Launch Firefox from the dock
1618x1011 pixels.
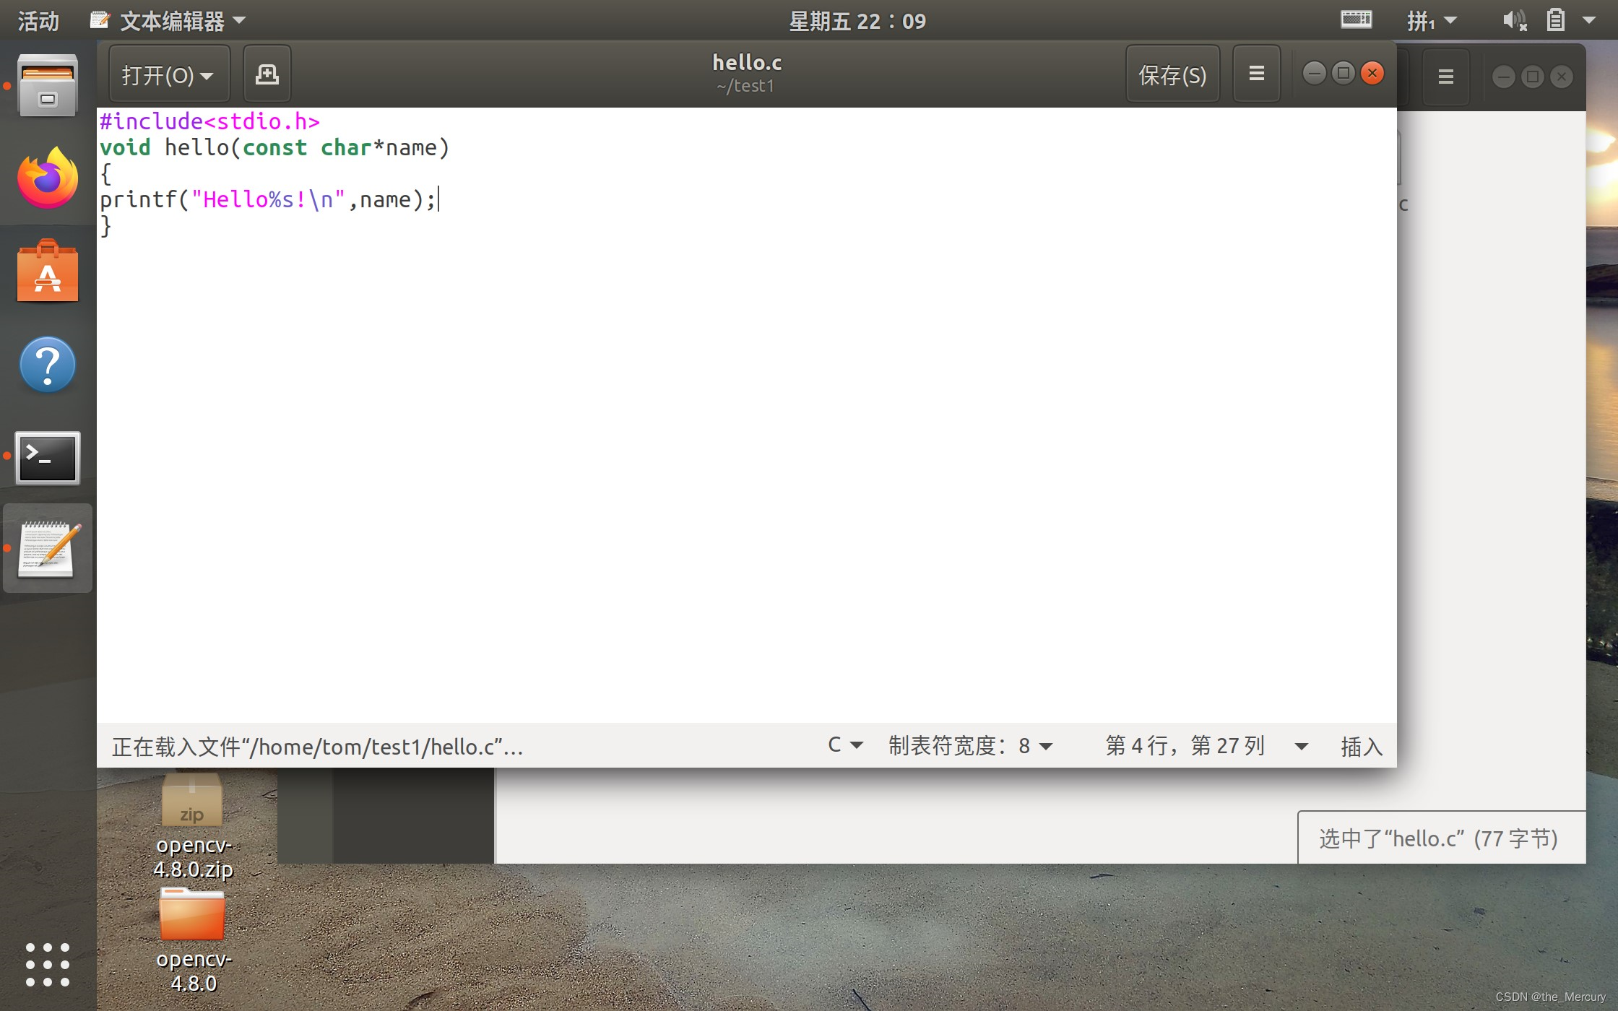point(48,178)
